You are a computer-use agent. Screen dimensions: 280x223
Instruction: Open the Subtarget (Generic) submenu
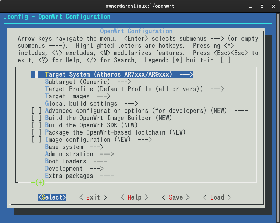88,82
